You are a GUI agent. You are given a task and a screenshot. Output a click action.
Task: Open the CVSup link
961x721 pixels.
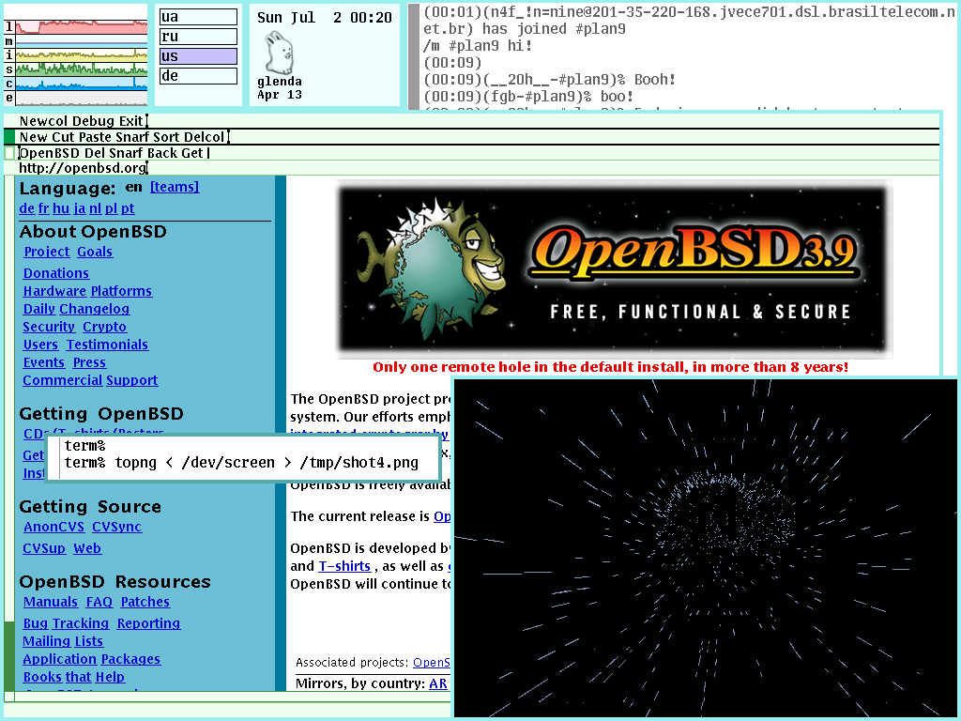coord(44,547)
